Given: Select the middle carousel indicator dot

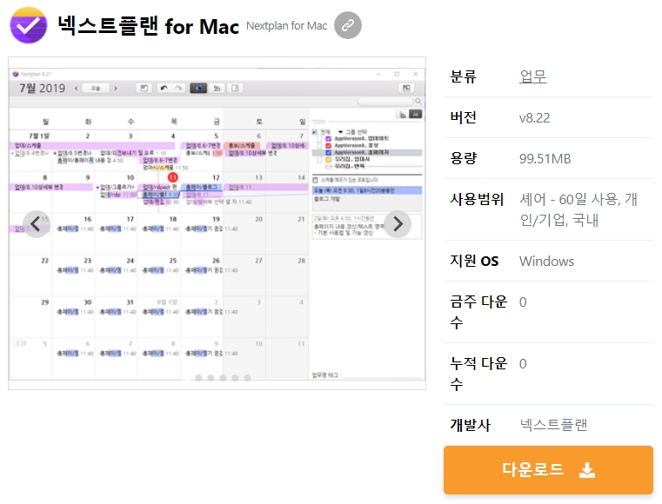Looking at the screenshot, I should coord(223,378).
